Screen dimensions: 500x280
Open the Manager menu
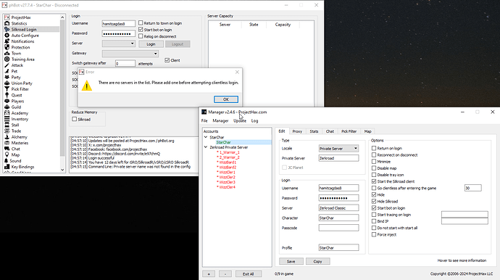click(x=220, y=120)
